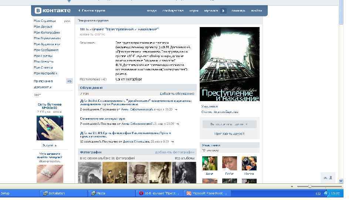Click arrow after 'Сочинение по литературе' last message
This screenshot has height=200, width=355.
pos(177,124)
